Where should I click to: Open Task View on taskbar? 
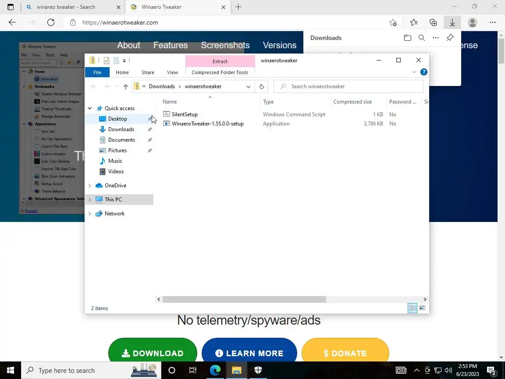pyautogui.click(x=193, y=370)
